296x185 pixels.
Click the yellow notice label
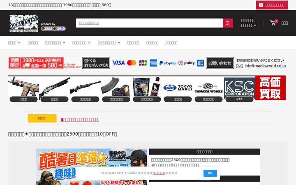42,118
